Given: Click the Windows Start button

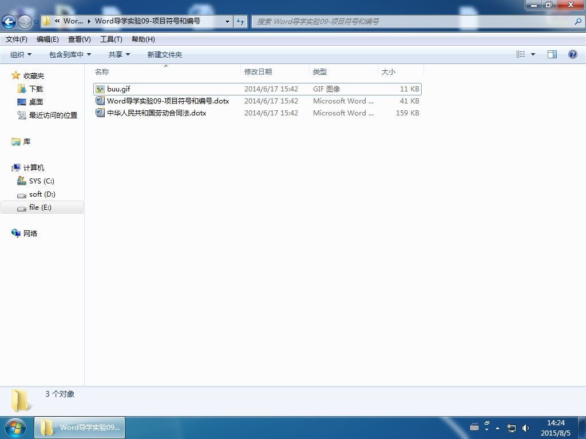Looking at the screenshot, I should [x=15, y=428].
